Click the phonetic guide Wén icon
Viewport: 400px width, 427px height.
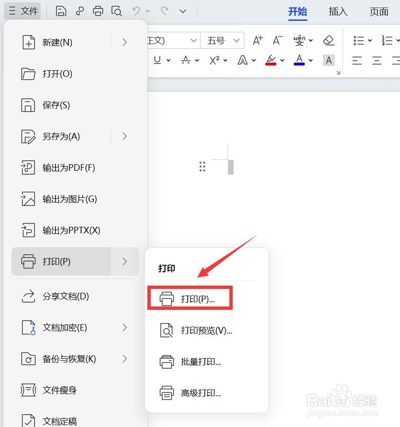[x=300, y=40]
